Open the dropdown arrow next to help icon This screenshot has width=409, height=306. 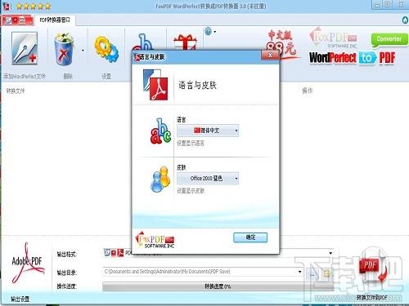pos(215,32)
